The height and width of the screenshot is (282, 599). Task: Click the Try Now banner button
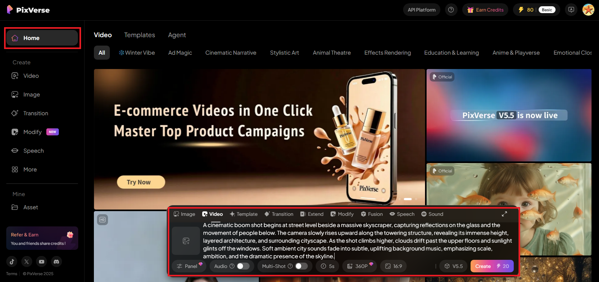tap(141, 182)
